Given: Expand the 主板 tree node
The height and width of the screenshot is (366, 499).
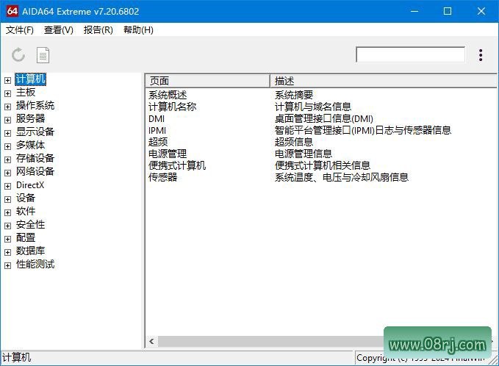Looking at the screenshot, I should tap(7, 93).
